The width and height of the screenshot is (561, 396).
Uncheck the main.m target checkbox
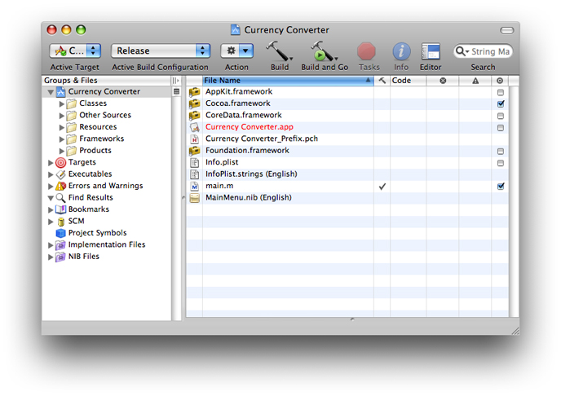tap(501, 187)
